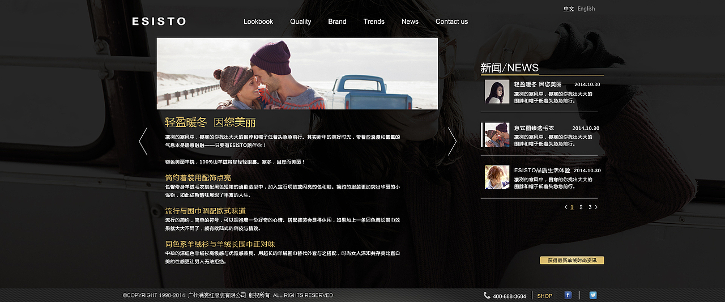The width and height of the screenshot is (725, 302).
Task: Select News in the top navigation
Action: tap(410, 22)
